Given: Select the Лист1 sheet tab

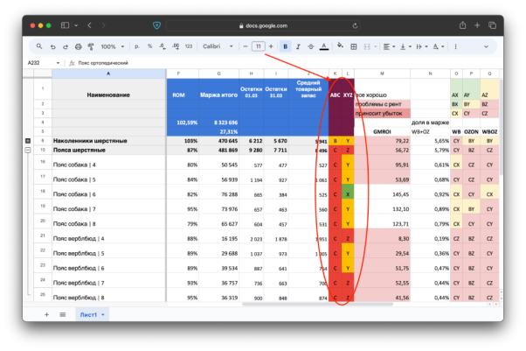Looking at the screenshot, I should pos(88,315).
